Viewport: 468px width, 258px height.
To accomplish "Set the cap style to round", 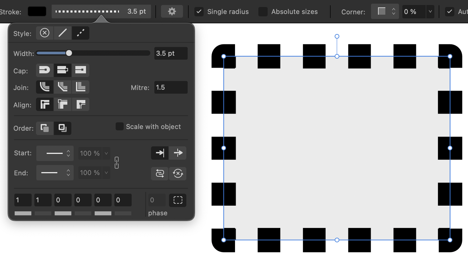I will pos(45,70).
